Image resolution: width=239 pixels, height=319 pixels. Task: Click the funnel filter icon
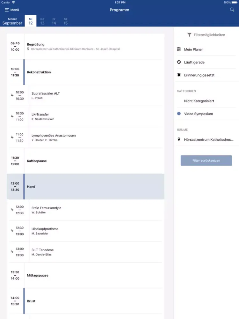[189, 35]
